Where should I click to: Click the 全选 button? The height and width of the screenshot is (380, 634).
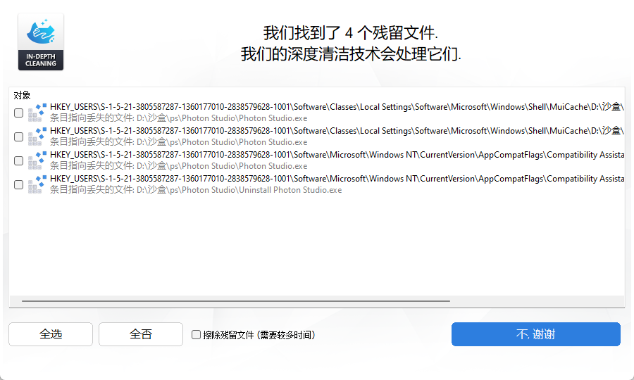tap(51, 334)
